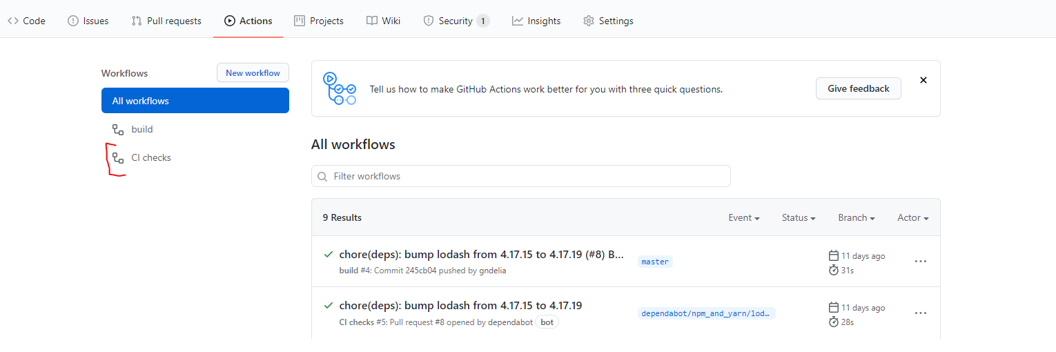Click the 28s duration text
1056x352 pixels.
(848, 322)
